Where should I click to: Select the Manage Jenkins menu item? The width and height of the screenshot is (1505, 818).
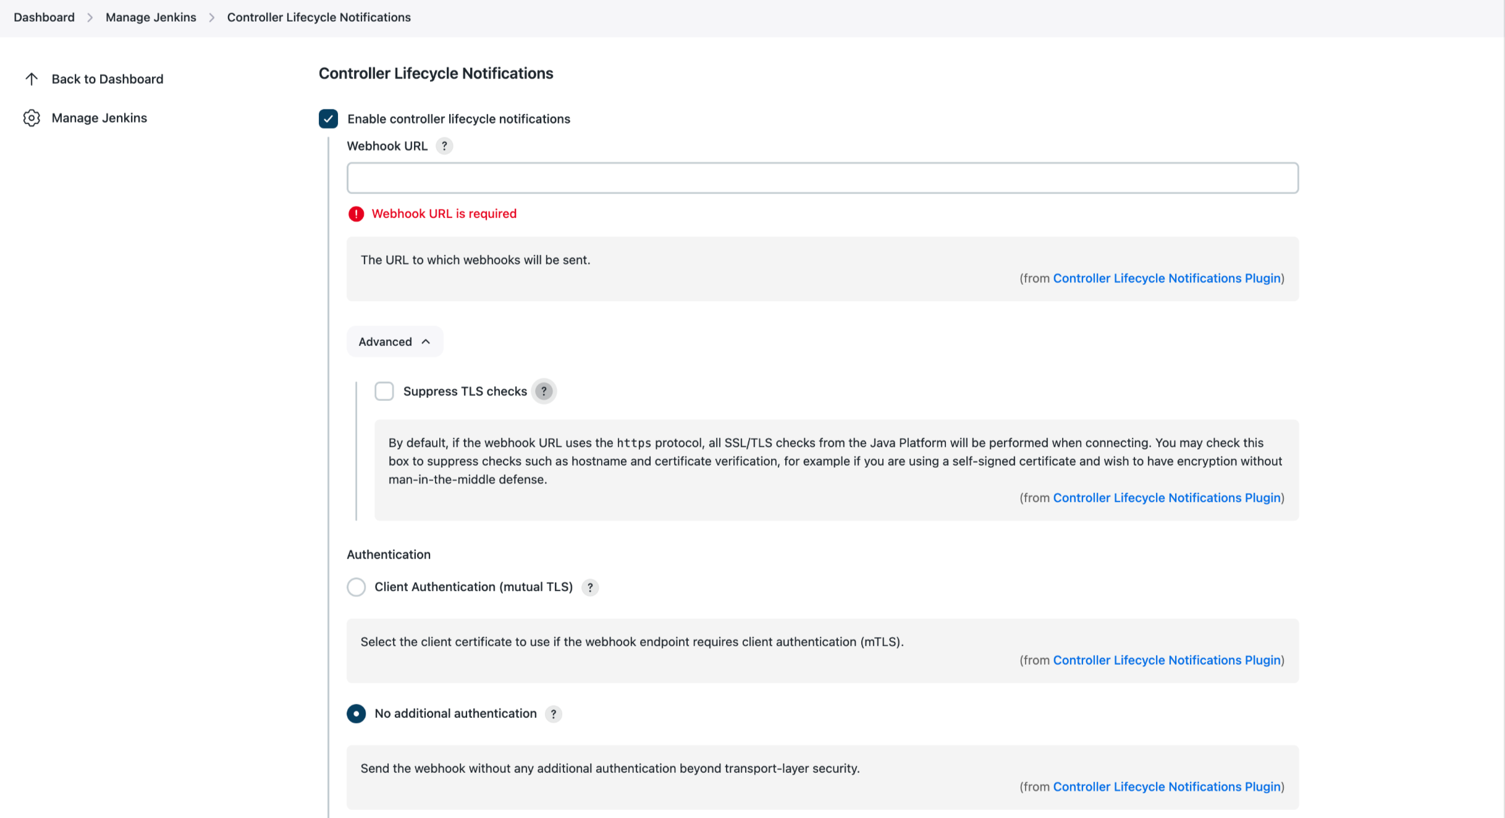coord(99,118)
